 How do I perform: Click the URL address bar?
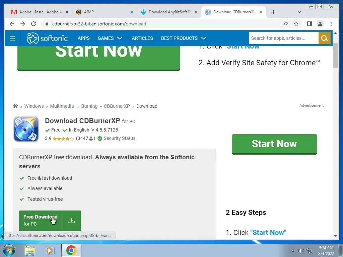[x=162, y=24]
